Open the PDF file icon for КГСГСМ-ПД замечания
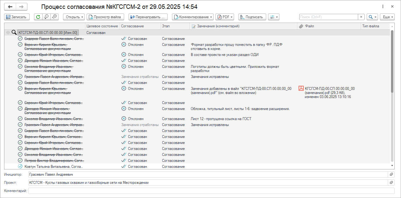Image resolution: width=401 pixels, height=198 pixels. pyautogui.click(x=301, y=89)
